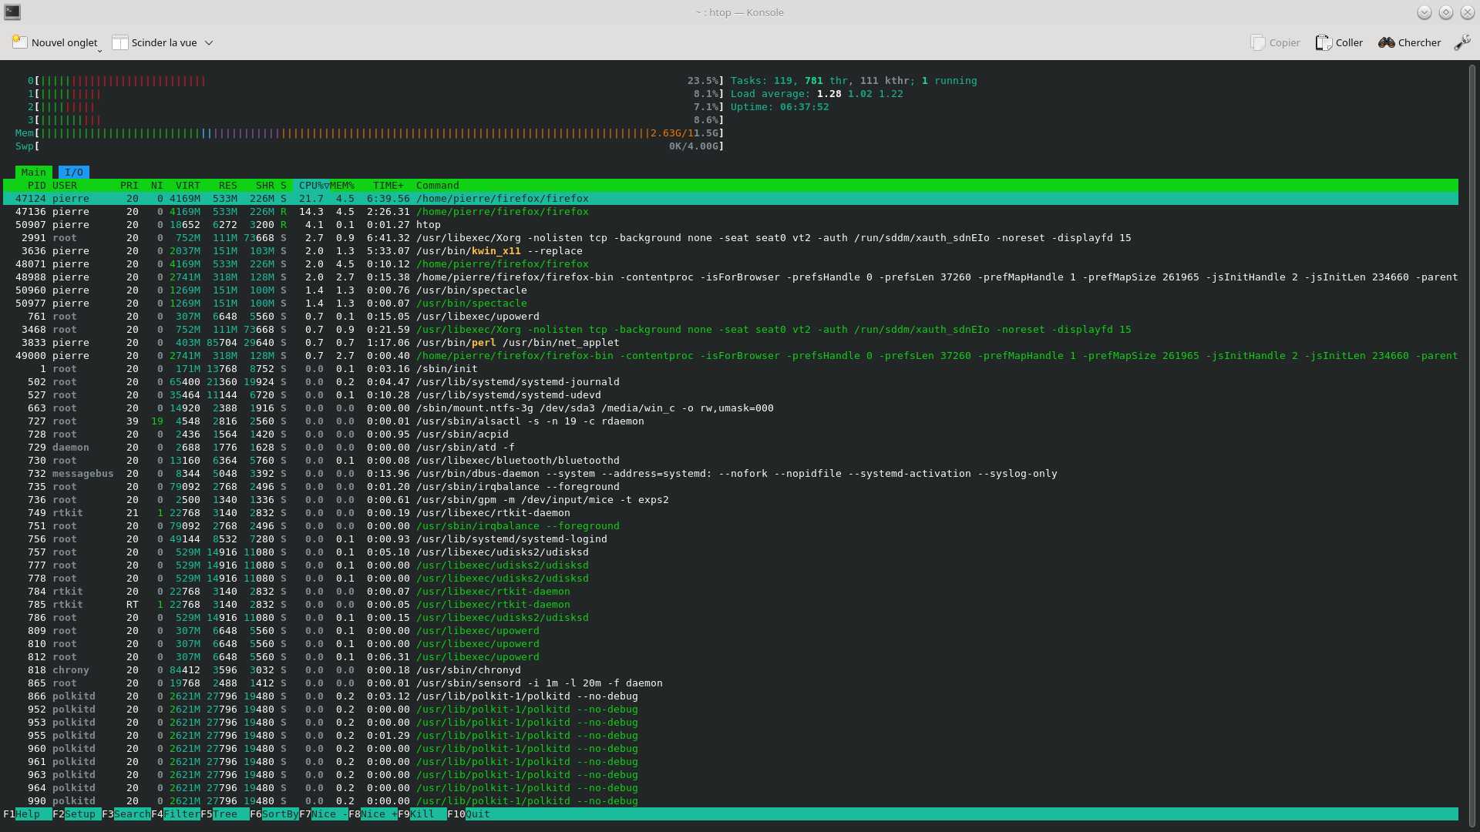
Task: Sort by the USER column header
Action: [x=65, y=185]
